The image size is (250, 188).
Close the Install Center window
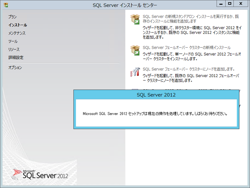click(241, 4)
